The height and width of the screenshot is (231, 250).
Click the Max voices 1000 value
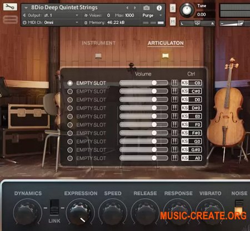pyautogui.click(x=129, y=15)
